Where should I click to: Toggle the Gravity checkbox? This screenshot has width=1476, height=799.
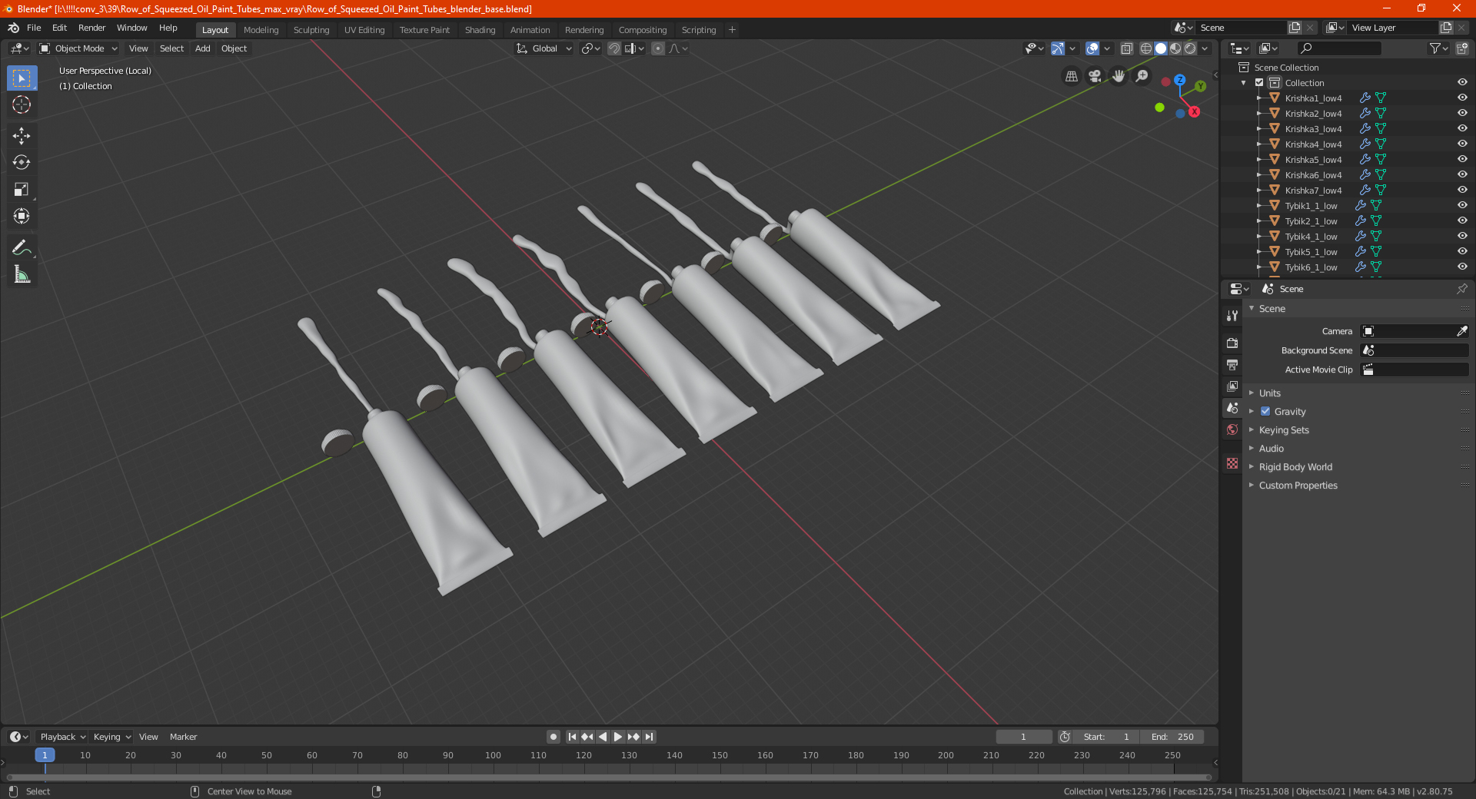point(1265,411)
